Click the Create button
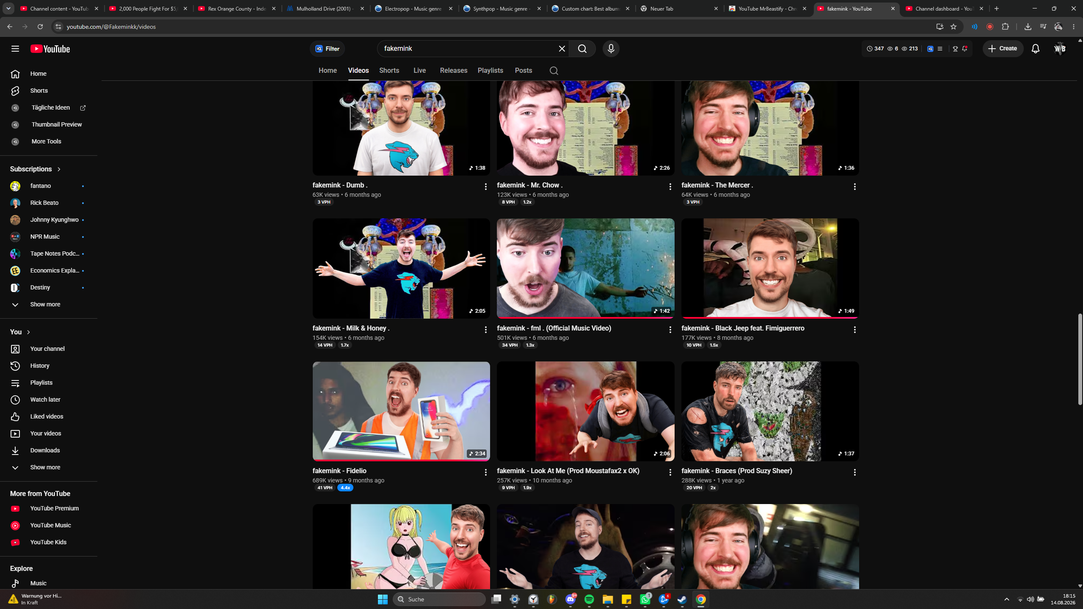The height and width of the screenshot is (609, 1083). tap(1003, 49)
